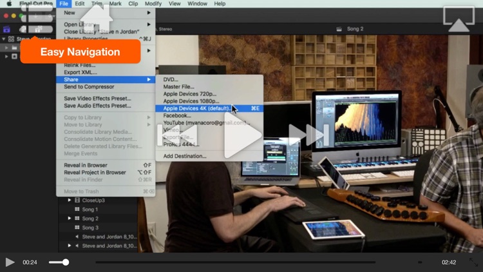Expand the New submenu arrow
The image size is (483, 272).
(149, 13)
